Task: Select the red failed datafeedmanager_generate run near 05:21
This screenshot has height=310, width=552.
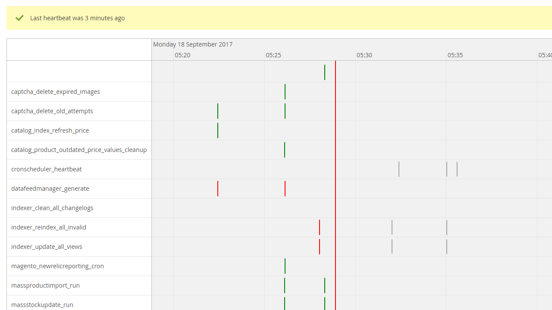Action: click(x=218, y=189)
